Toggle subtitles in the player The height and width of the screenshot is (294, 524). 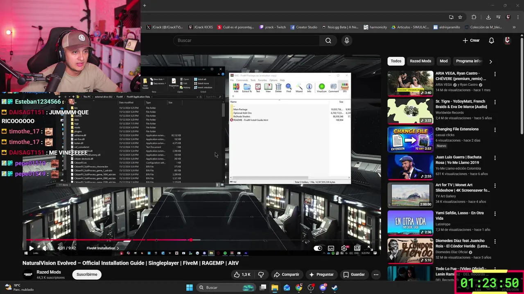331,248
